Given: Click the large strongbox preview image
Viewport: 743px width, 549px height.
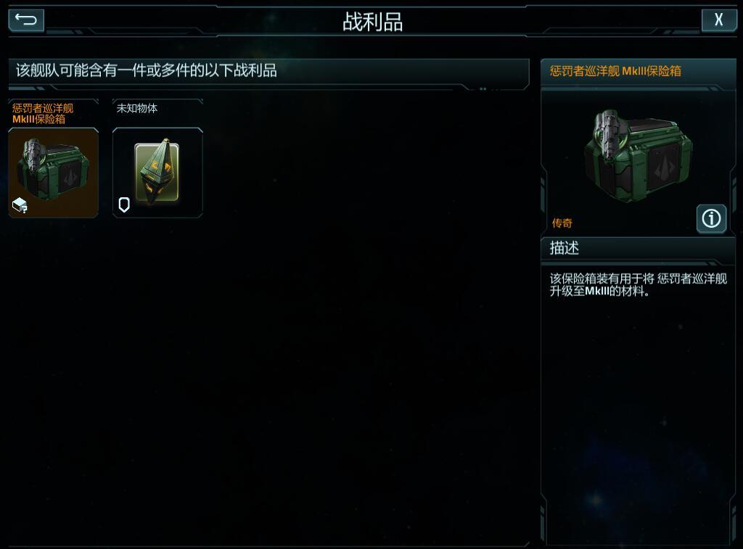Looking at the screenshot, I should (x=638, y=155).
